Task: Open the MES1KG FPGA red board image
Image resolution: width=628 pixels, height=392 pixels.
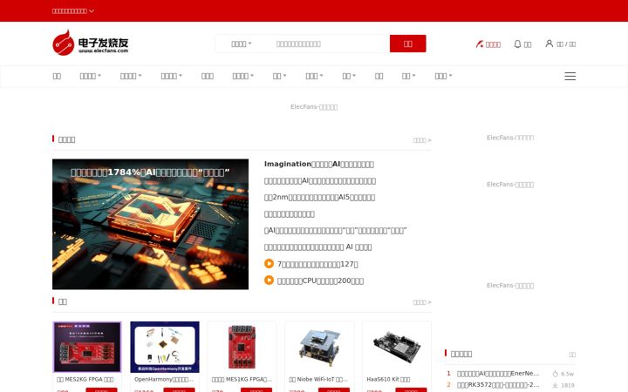Action: click(242, 347)
